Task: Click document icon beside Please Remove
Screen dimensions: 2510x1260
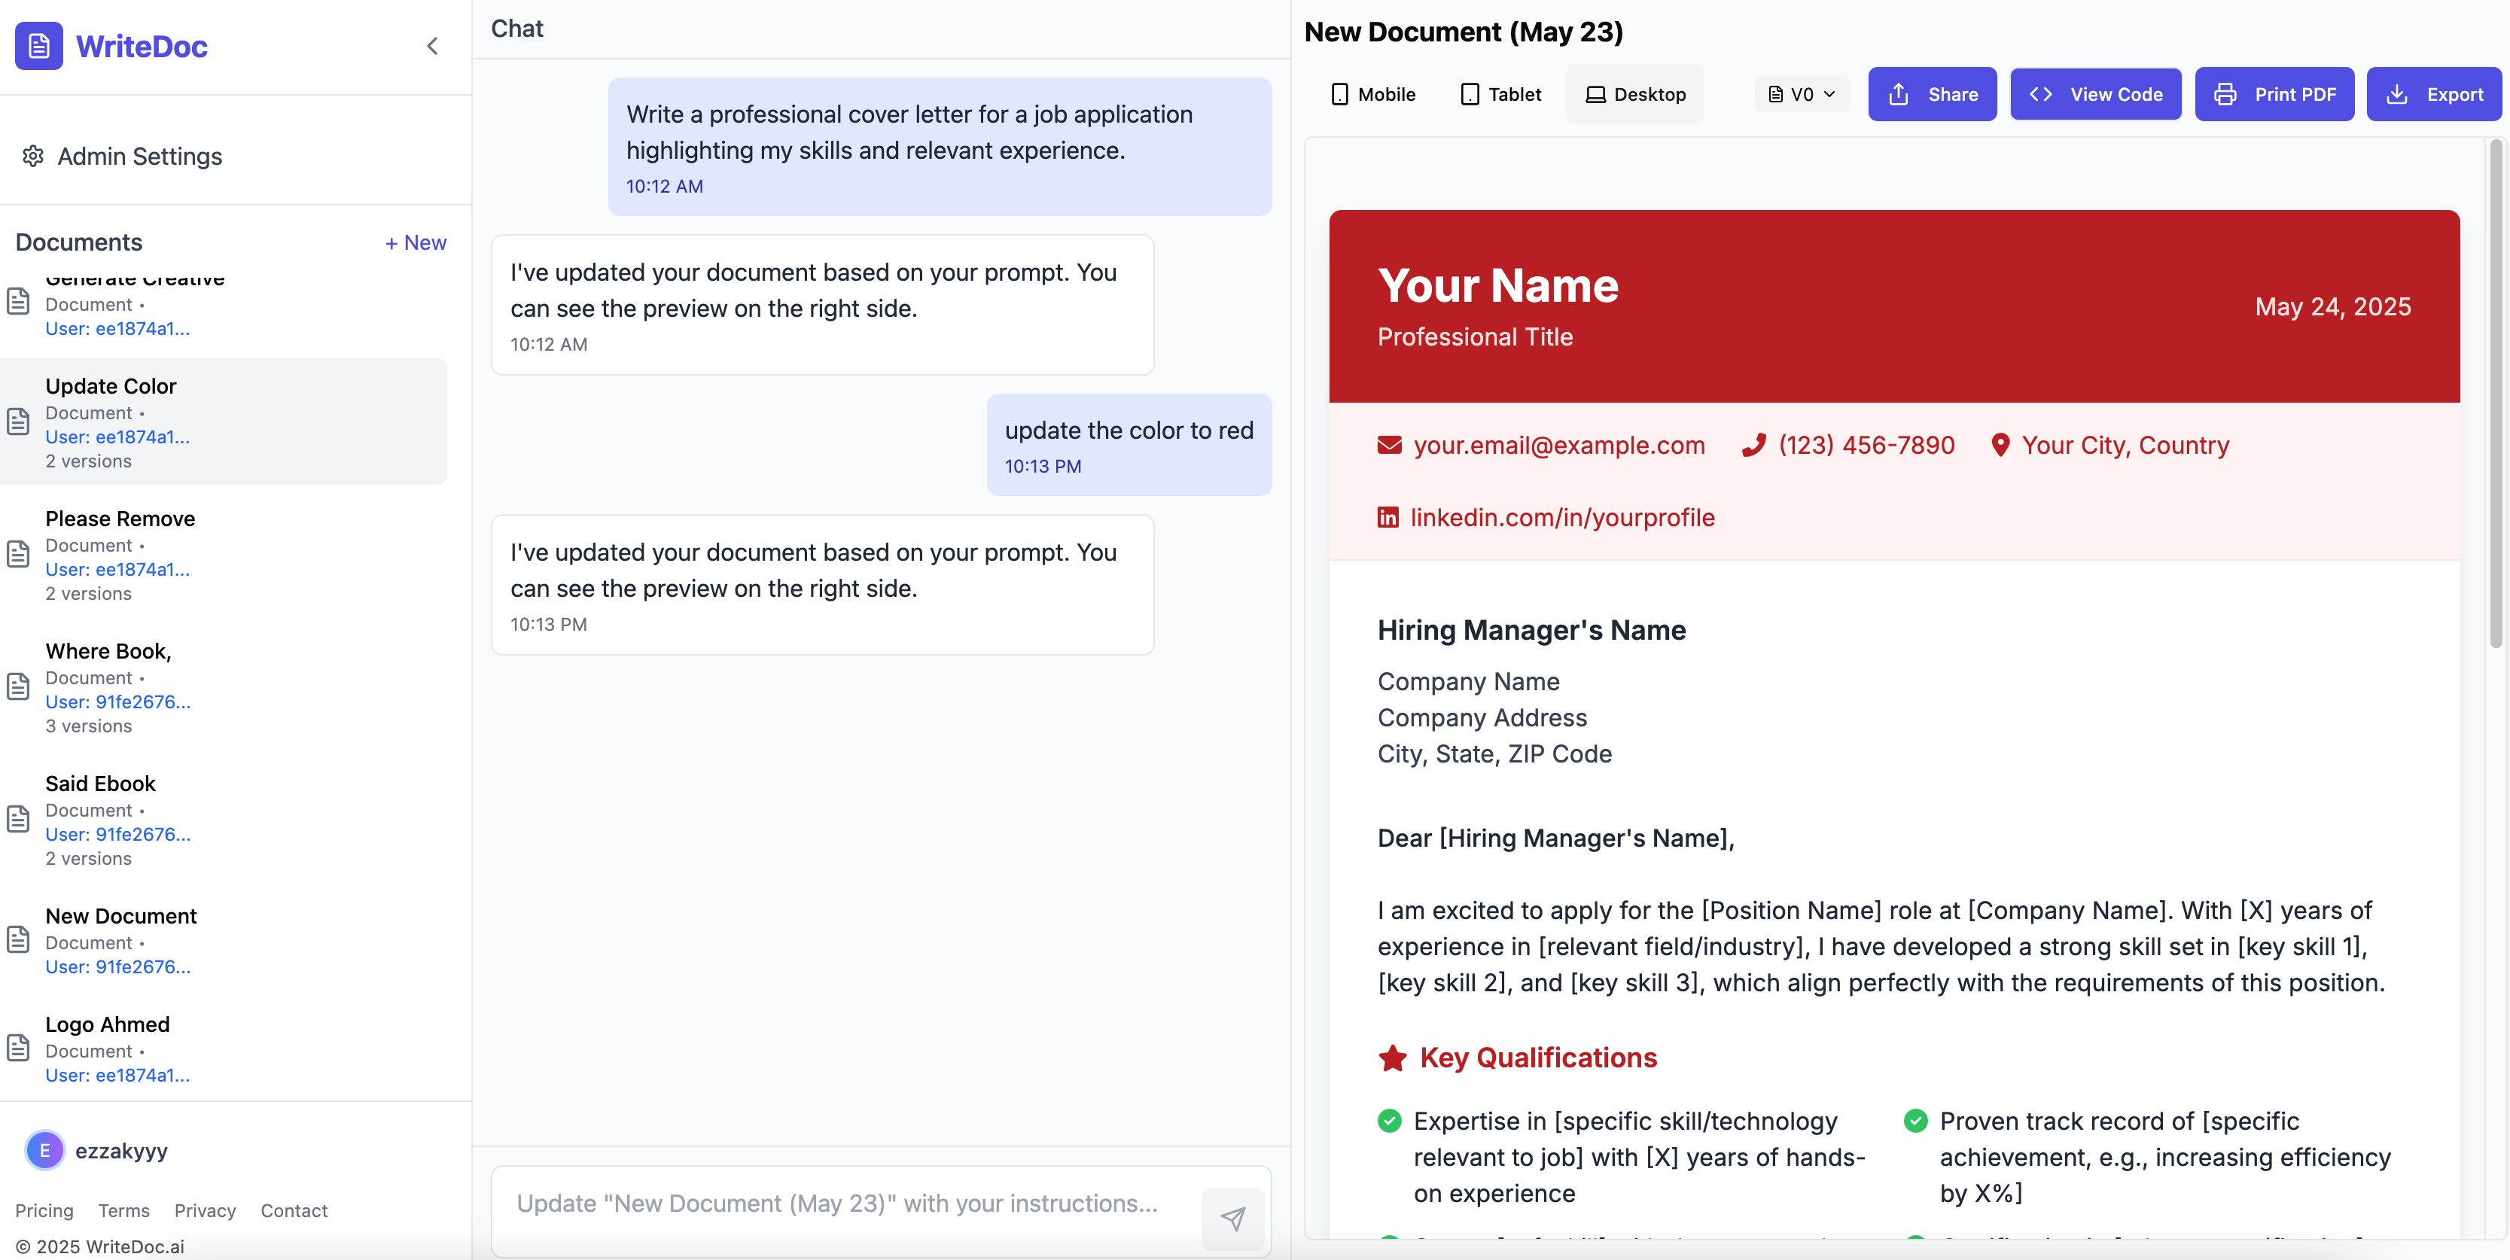Action: 19,553
